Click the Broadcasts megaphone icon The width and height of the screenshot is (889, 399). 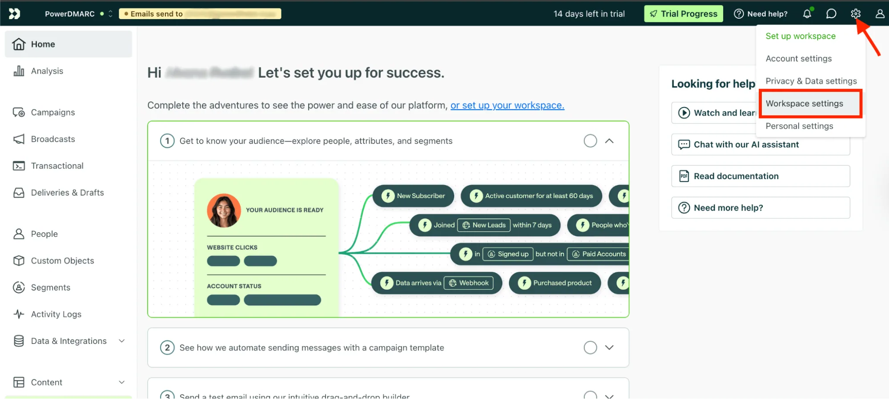[19, 139]
